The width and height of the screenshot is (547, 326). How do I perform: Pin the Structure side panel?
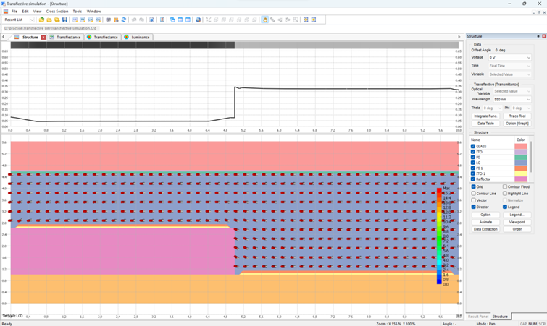tap(538, 36)
